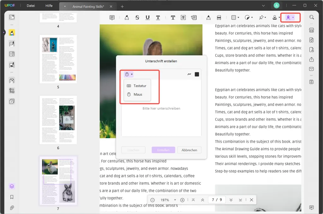Image resolution: width=323 pixels, height=214 pixels.
Task: Select the Comment highlighter tool in sidebar
Action: pyautogui.click(x=12, y=33)
